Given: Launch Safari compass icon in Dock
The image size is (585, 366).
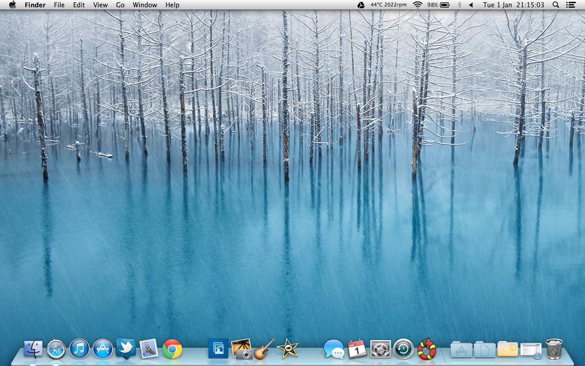Looking at the screenshot, I should (56, 350).
